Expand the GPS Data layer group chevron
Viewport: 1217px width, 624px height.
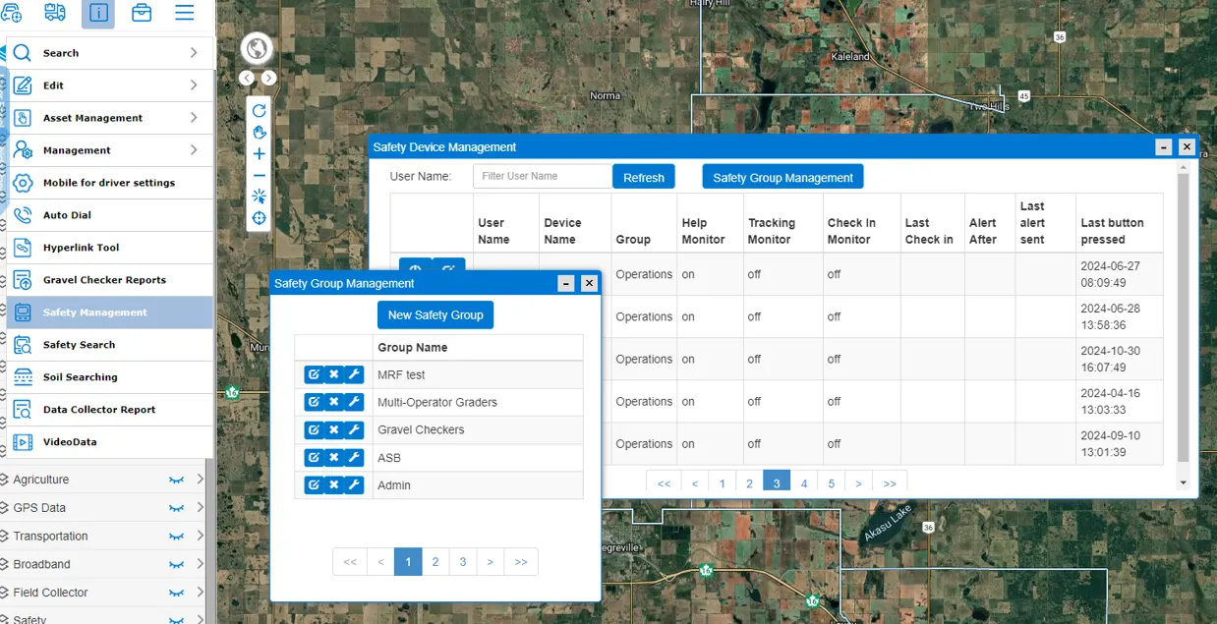(x=201, y=508)
